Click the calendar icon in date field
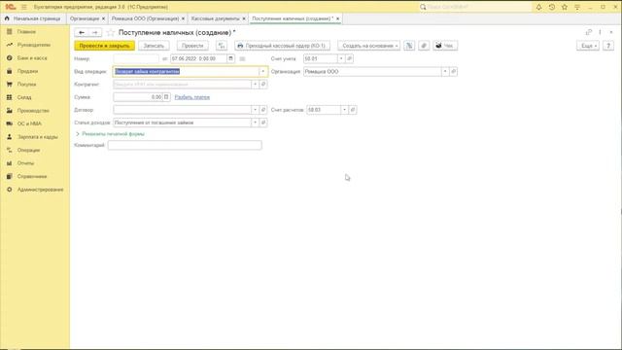Viewport: 622px width, 350px height. pyautogui.click(x=230, y=58)
